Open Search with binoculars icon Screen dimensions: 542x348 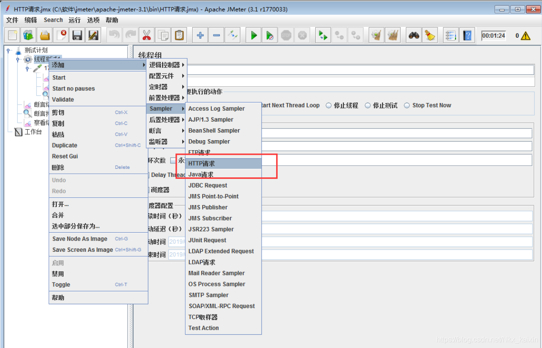414,35
